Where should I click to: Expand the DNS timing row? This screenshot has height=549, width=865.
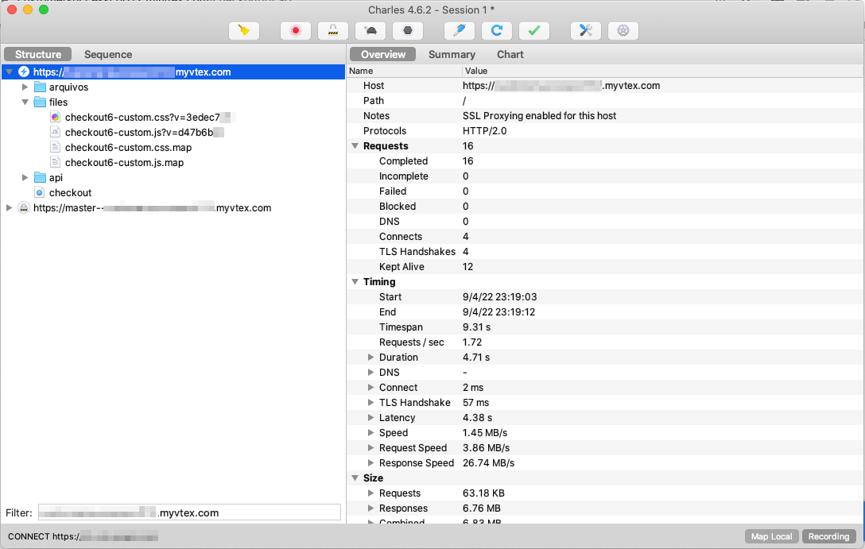pyautogui.click(x=370, y=373)
